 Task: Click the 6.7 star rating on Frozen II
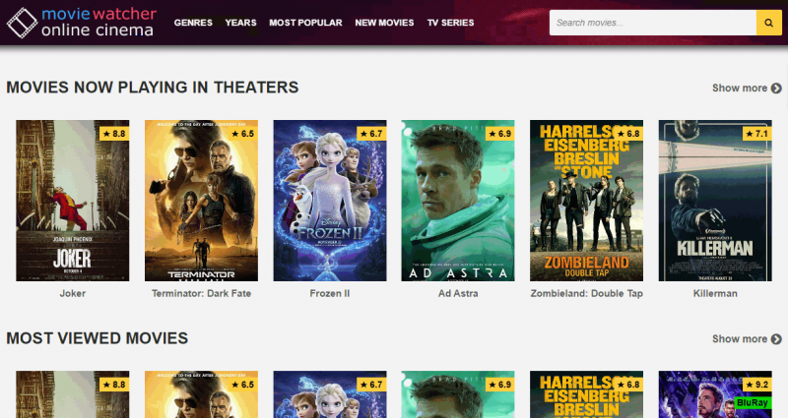pos(369,133)
